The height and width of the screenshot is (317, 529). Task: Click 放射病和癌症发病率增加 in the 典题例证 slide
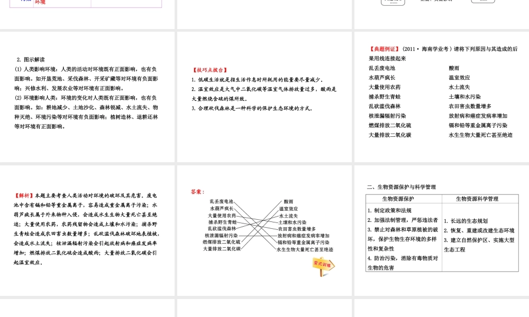[478, 116]
